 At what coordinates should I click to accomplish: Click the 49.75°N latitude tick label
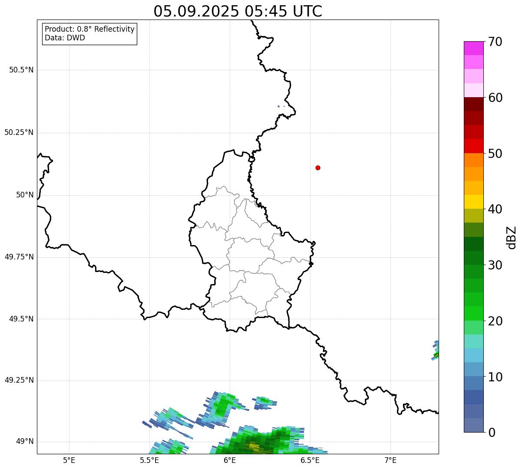(x=19, y=257)
